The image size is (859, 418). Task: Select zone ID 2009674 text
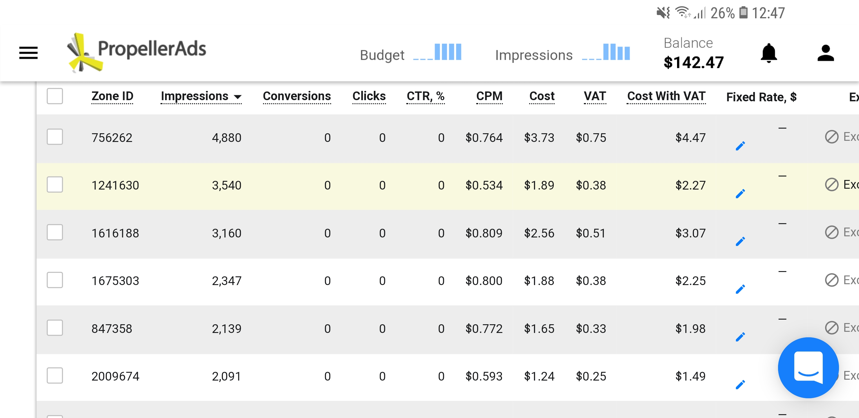(x=116, y=376)
